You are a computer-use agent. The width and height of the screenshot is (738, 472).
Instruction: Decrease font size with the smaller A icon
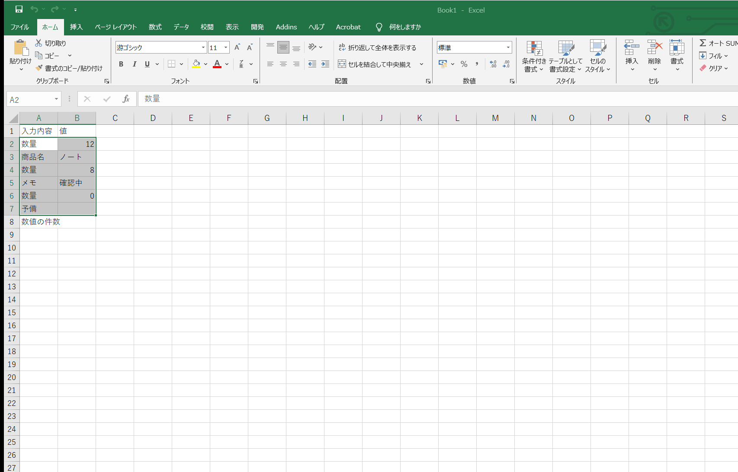point(250,48)
